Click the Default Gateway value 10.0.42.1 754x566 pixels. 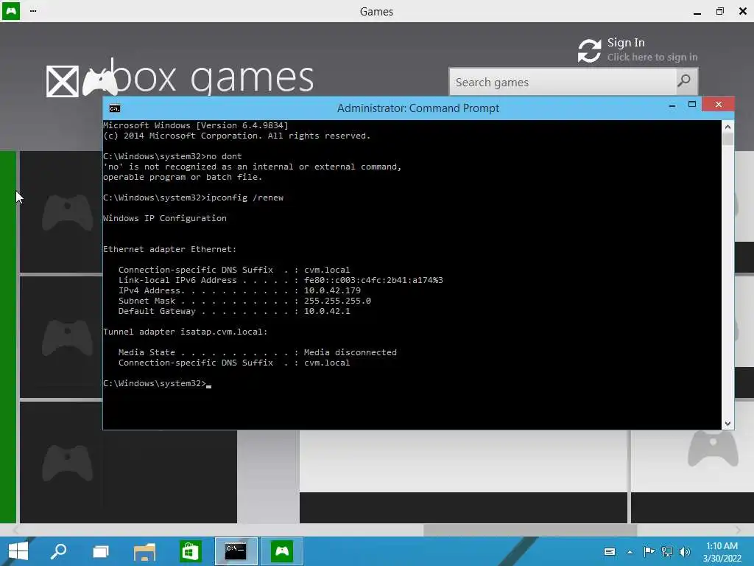pyautogui.click(x=327, y=312)
